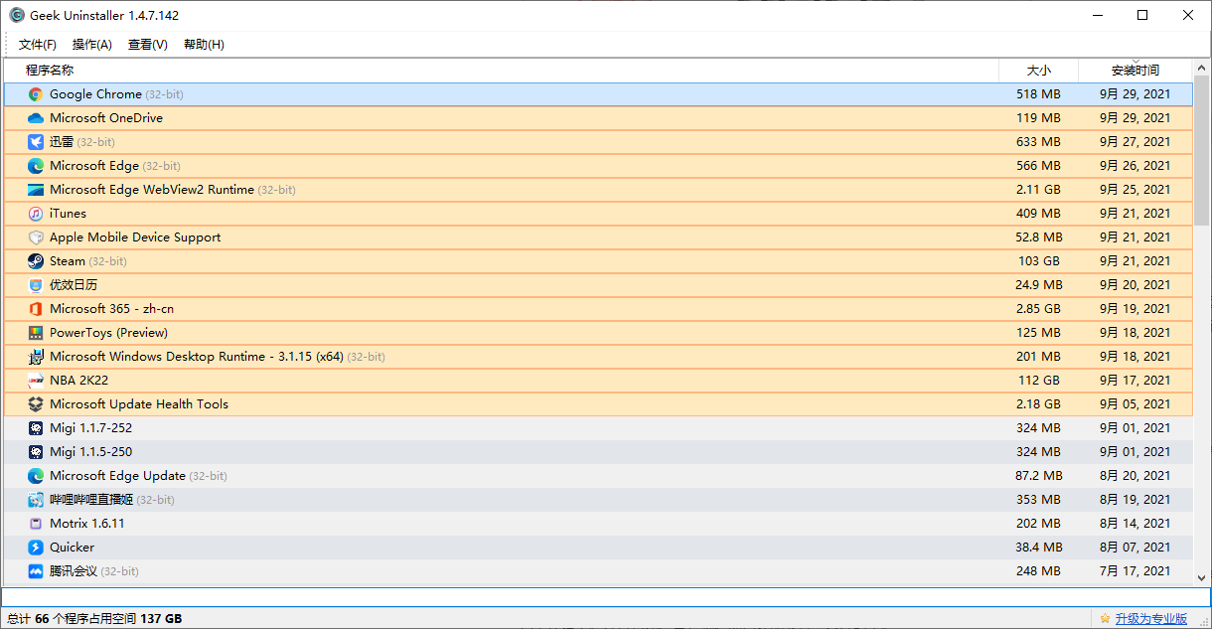
Task: Open the 操作(A) menu
Action: pos(92,45)
